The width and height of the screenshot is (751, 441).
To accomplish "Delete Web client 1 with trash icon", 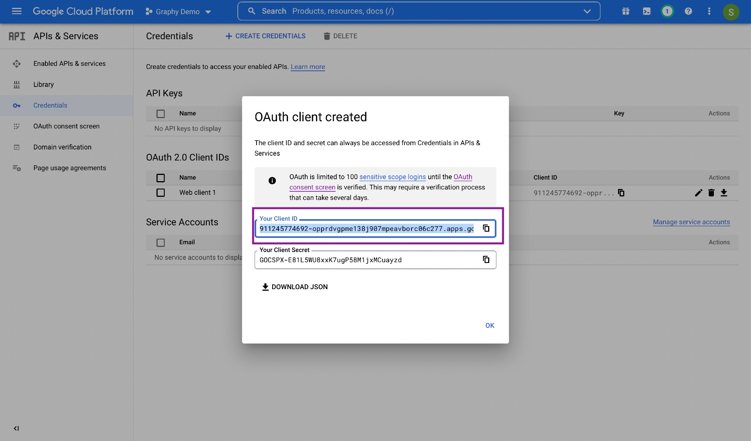I will pos(711,193).
